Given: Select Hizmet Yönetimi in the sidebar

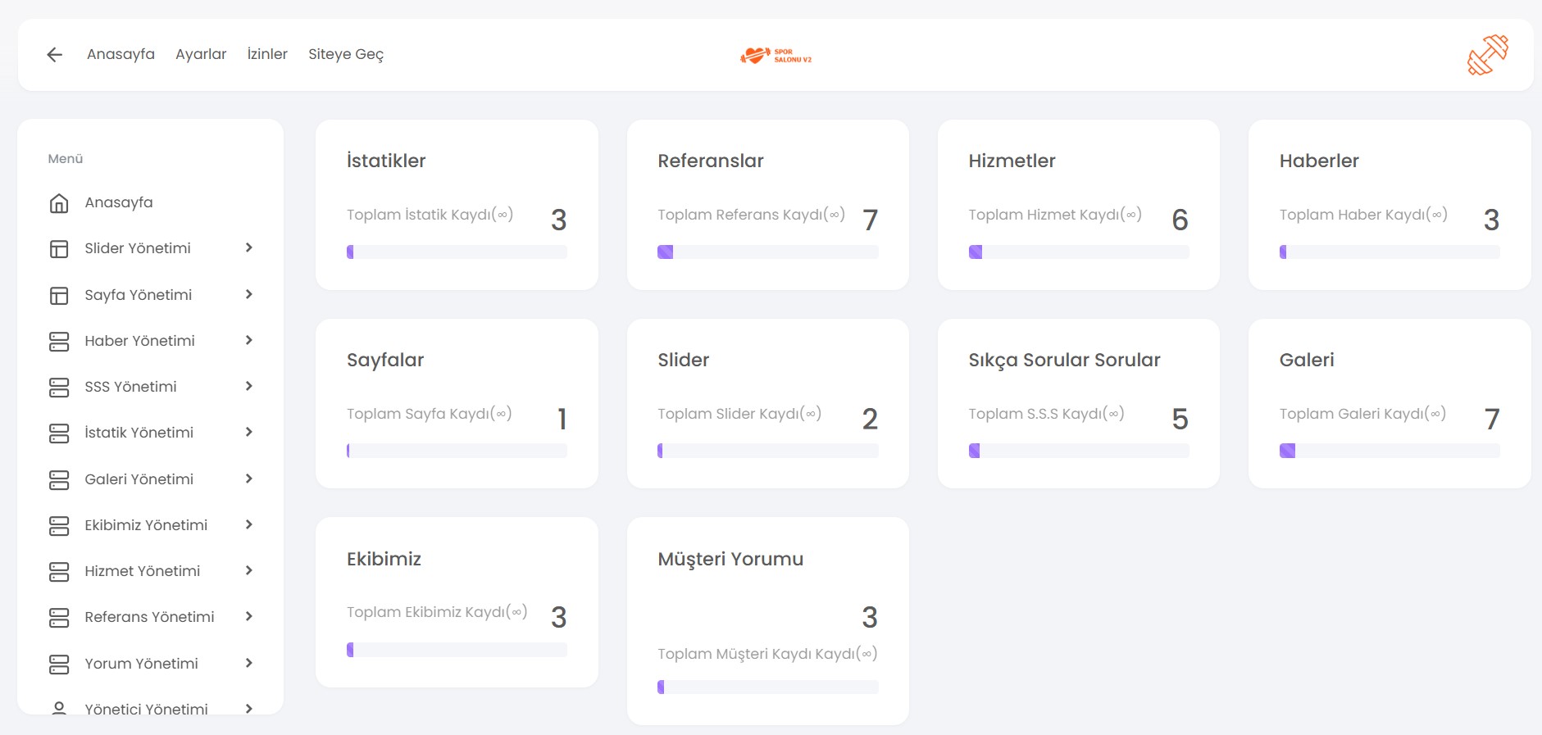Looking at the screenshot, I should coord(142,571).
